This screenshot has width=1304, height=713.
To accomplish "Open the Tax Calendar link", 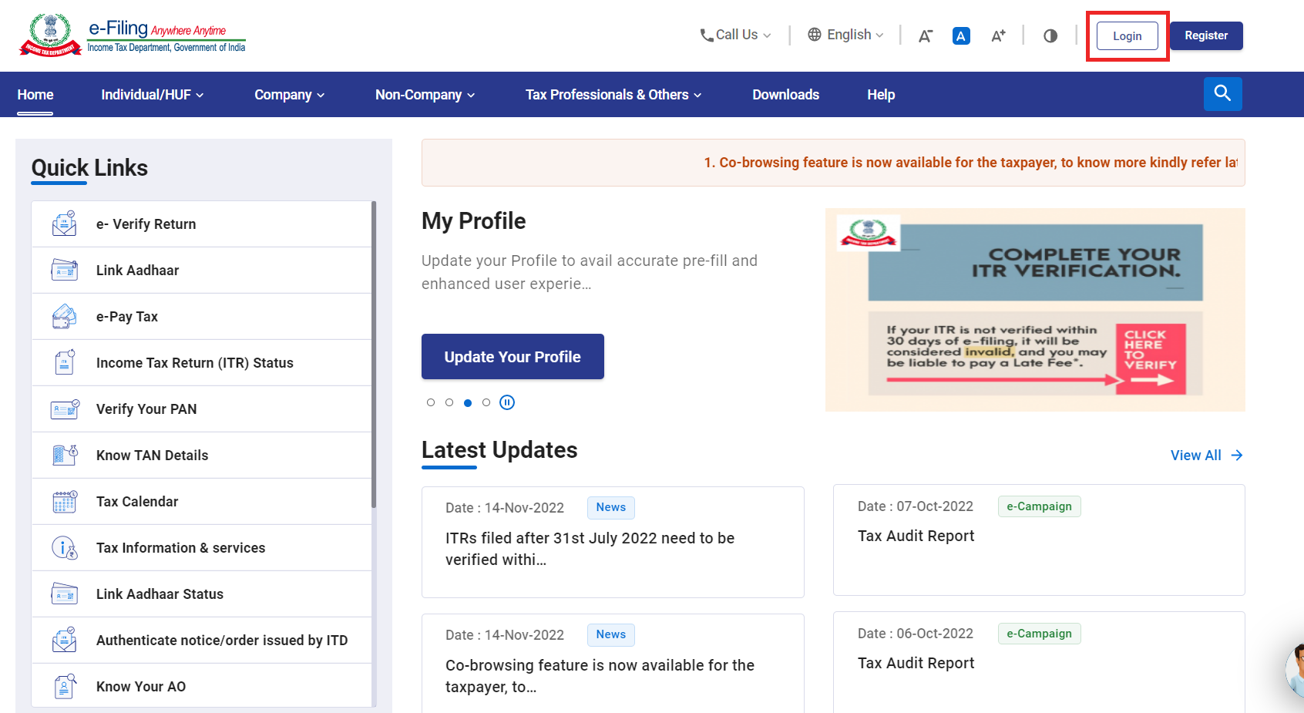I will pyautogui.click(x=202, y=502).
